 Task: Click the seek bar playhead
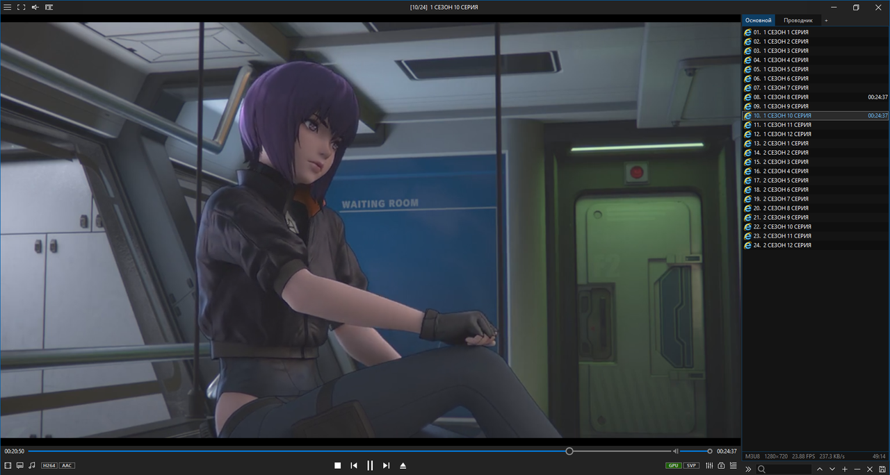[569, 451]
